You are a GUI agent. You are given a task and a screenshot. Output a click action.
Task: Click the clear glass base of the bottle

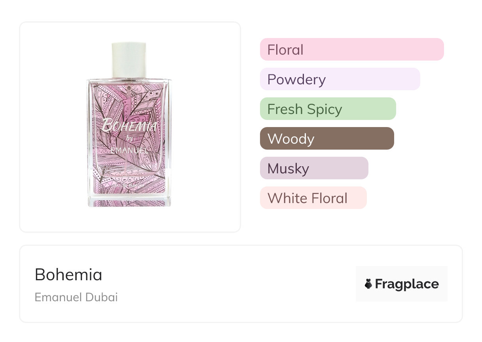pyautogui.click(x=129, y=202)
